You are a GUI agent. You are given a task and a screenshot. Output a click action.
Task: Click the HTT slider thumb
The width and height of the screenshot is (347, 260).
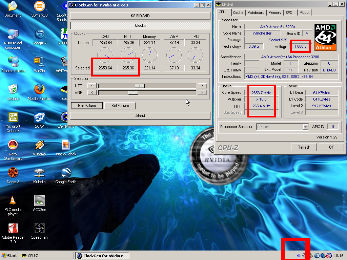[140, 86]
